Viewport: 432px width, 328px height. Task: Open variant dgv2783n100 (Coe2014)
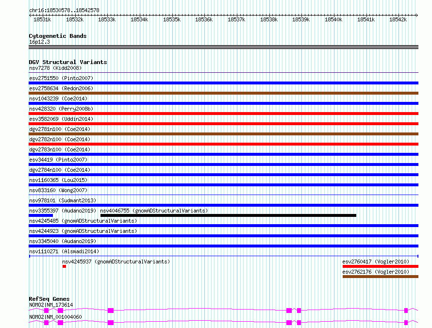[x=60, y=149]
